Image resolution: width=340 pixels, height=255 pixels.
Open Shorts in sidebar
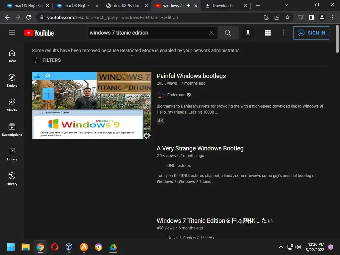click(x=12, y=105)
